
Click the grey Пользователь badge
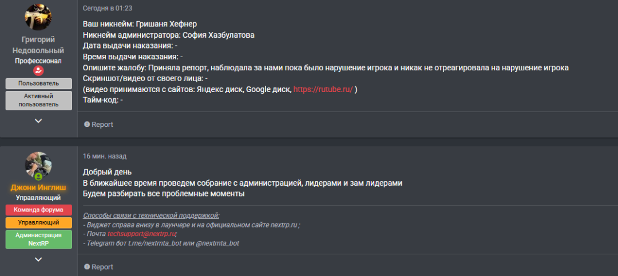point(38,83)
